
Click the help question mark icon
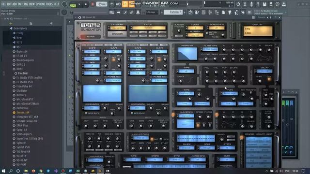coord(258,4)
